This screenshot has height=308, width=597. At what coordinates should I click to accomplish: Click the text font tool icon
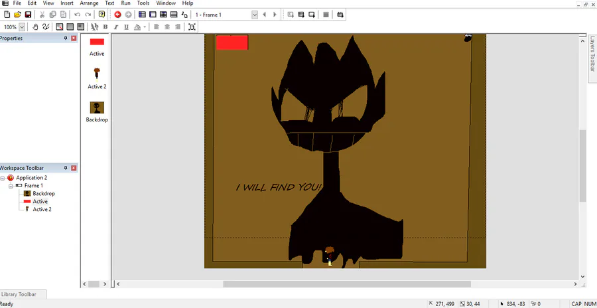pos(94,27)
